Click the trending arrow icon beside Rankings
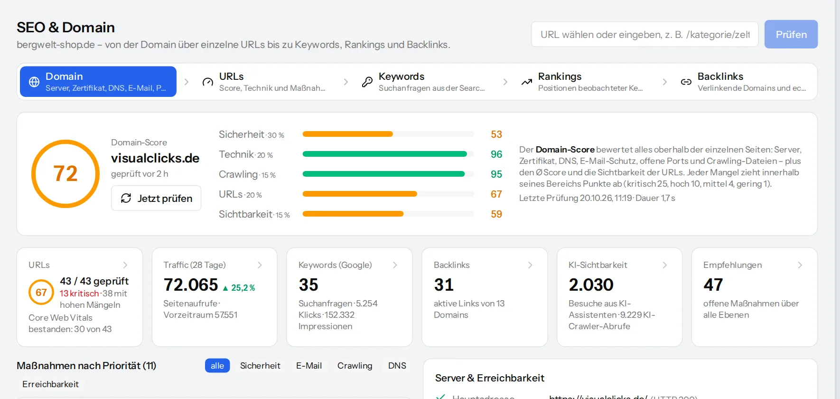The height and width of the screenshot is (399, 840). [527, 82]
